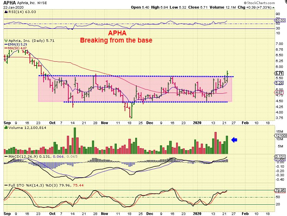
Task: Click the 7.00 price axis label
Action: click(279, 44)
